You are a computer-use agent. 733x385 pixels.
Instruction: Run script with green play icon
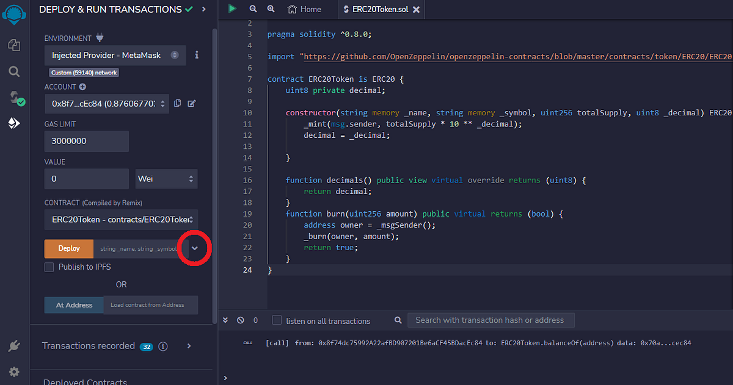coord(232,9)
